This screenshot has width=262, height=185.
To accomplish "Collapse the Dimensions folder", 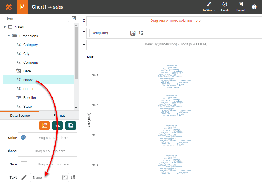I will click(x=9, y=36).
